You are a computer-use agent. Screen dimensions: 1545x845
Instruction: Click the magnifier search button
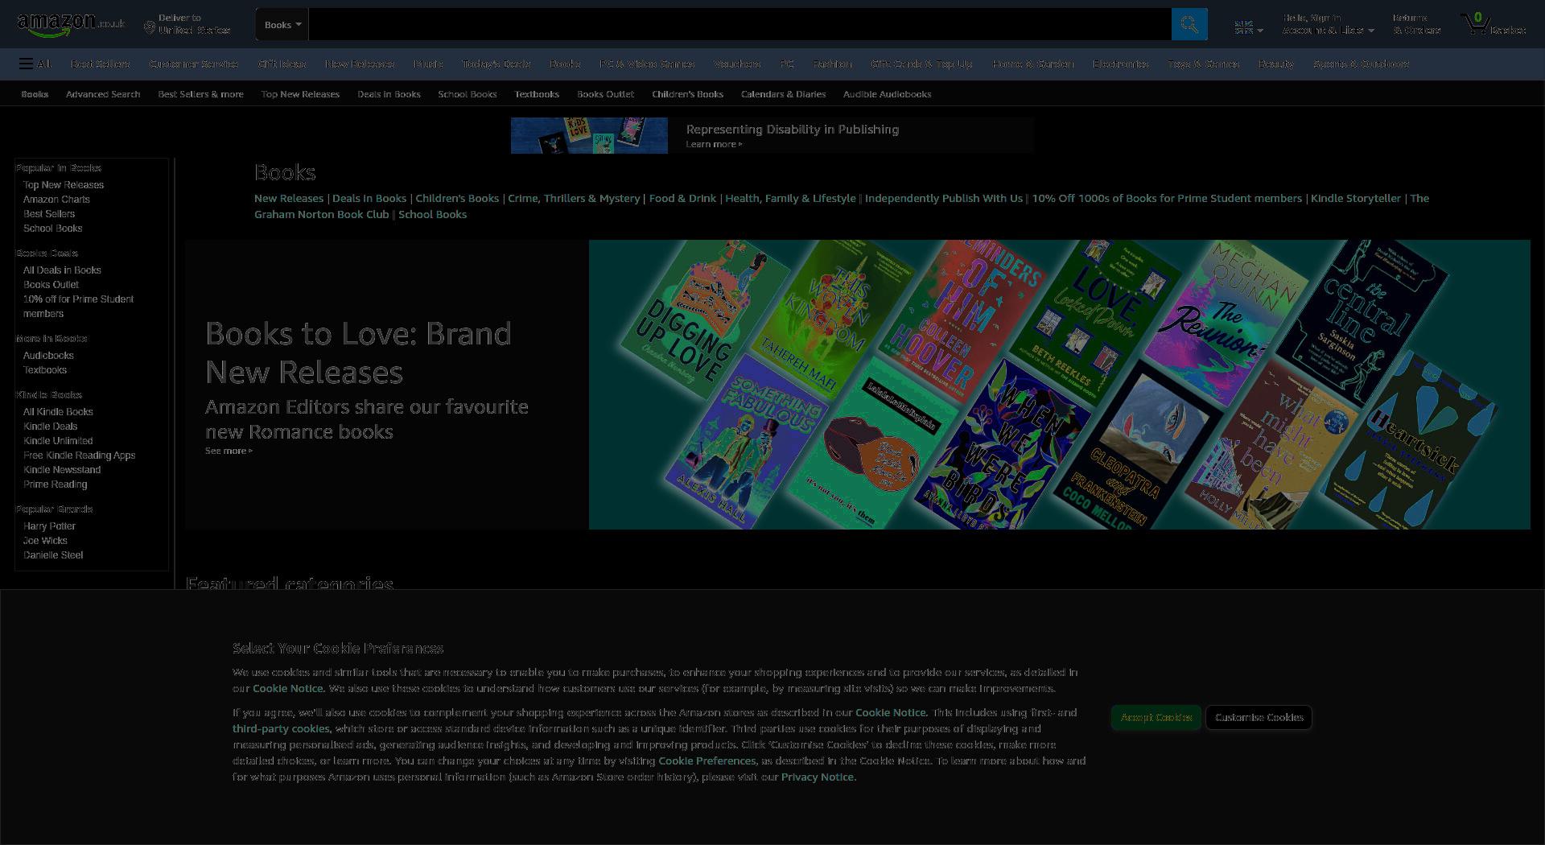pyautogui.click(x=1189, y=24)
